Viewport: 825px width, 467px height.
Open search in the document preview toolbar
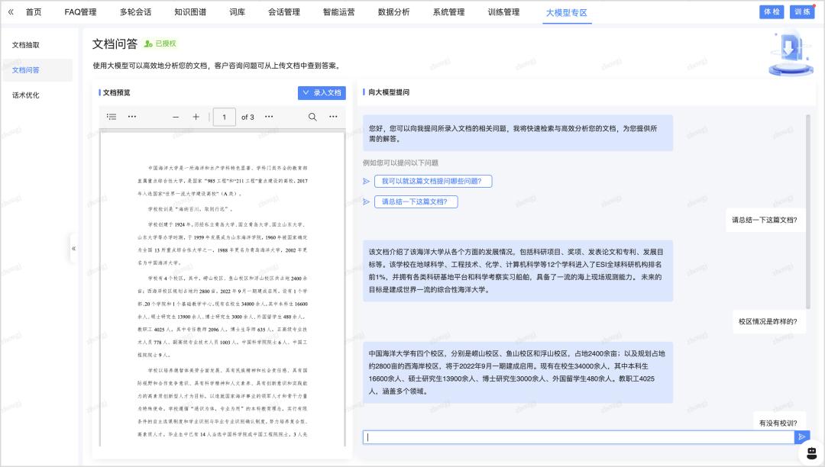point(312,117)
